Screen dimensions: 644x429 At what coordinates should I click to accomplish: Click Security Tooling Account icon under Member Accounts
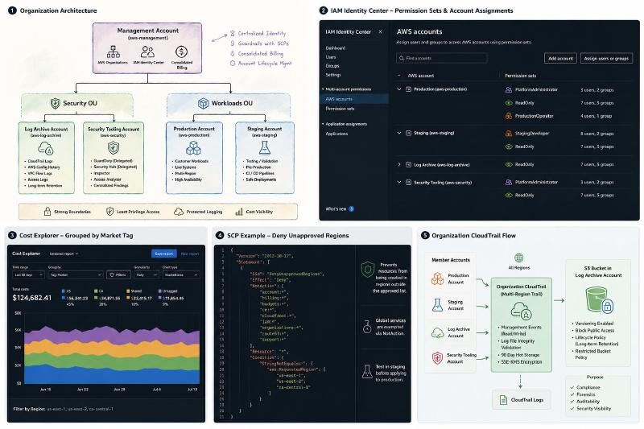(437, 358)
